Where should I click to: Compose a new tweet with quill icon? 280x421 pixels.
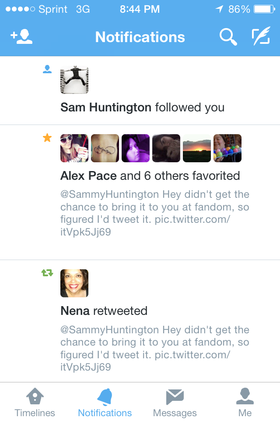point(261,36)
